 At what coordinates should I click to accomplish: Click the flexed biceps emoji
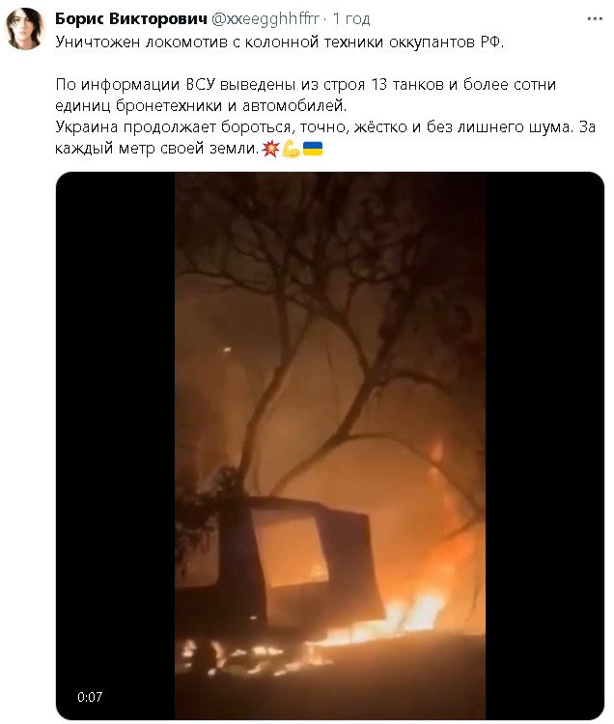click(x=292, y=149)
